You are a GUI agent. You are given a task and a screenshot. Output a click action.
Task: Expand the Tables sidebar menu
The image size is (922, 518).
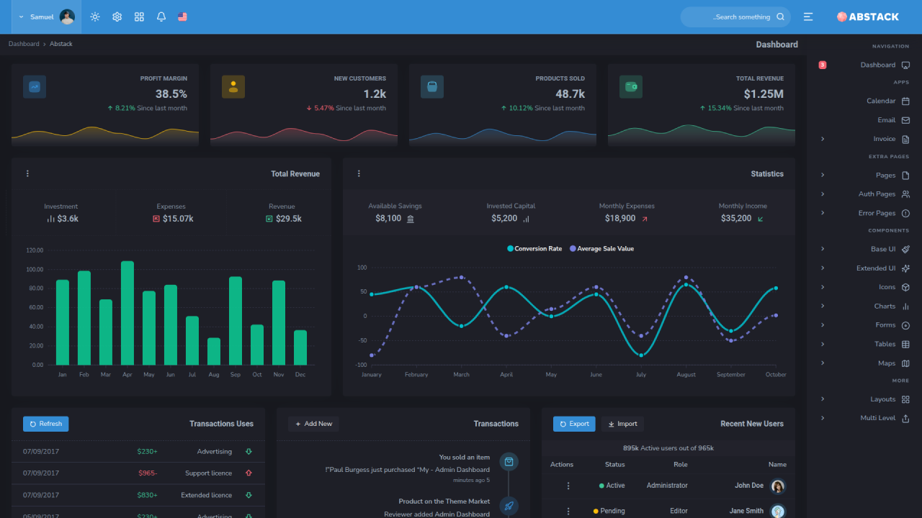point(864,344)
